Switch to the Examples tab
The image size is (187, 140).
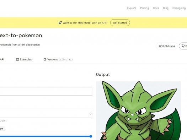24,59
